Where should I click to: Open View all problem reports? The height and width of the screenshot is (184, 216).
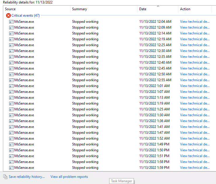[x=69, y=177]
